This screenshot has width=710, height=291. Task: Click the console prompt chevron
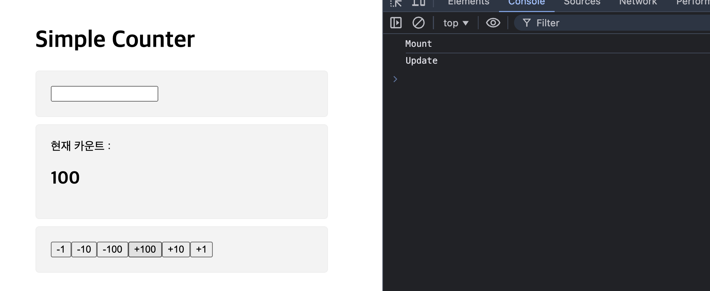pyautogui.click(x=395, y=79)
